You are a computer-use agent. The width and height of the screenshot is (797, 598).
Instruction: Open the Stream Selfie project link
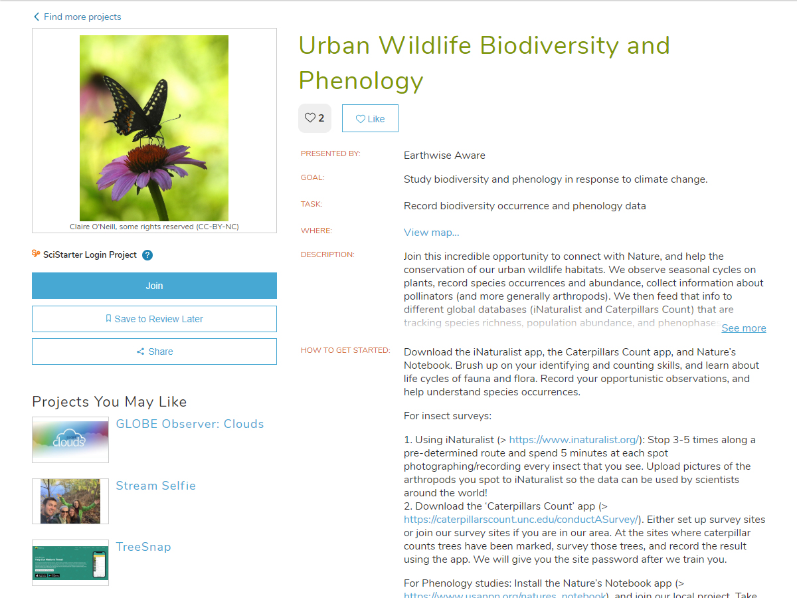[155, 486]
